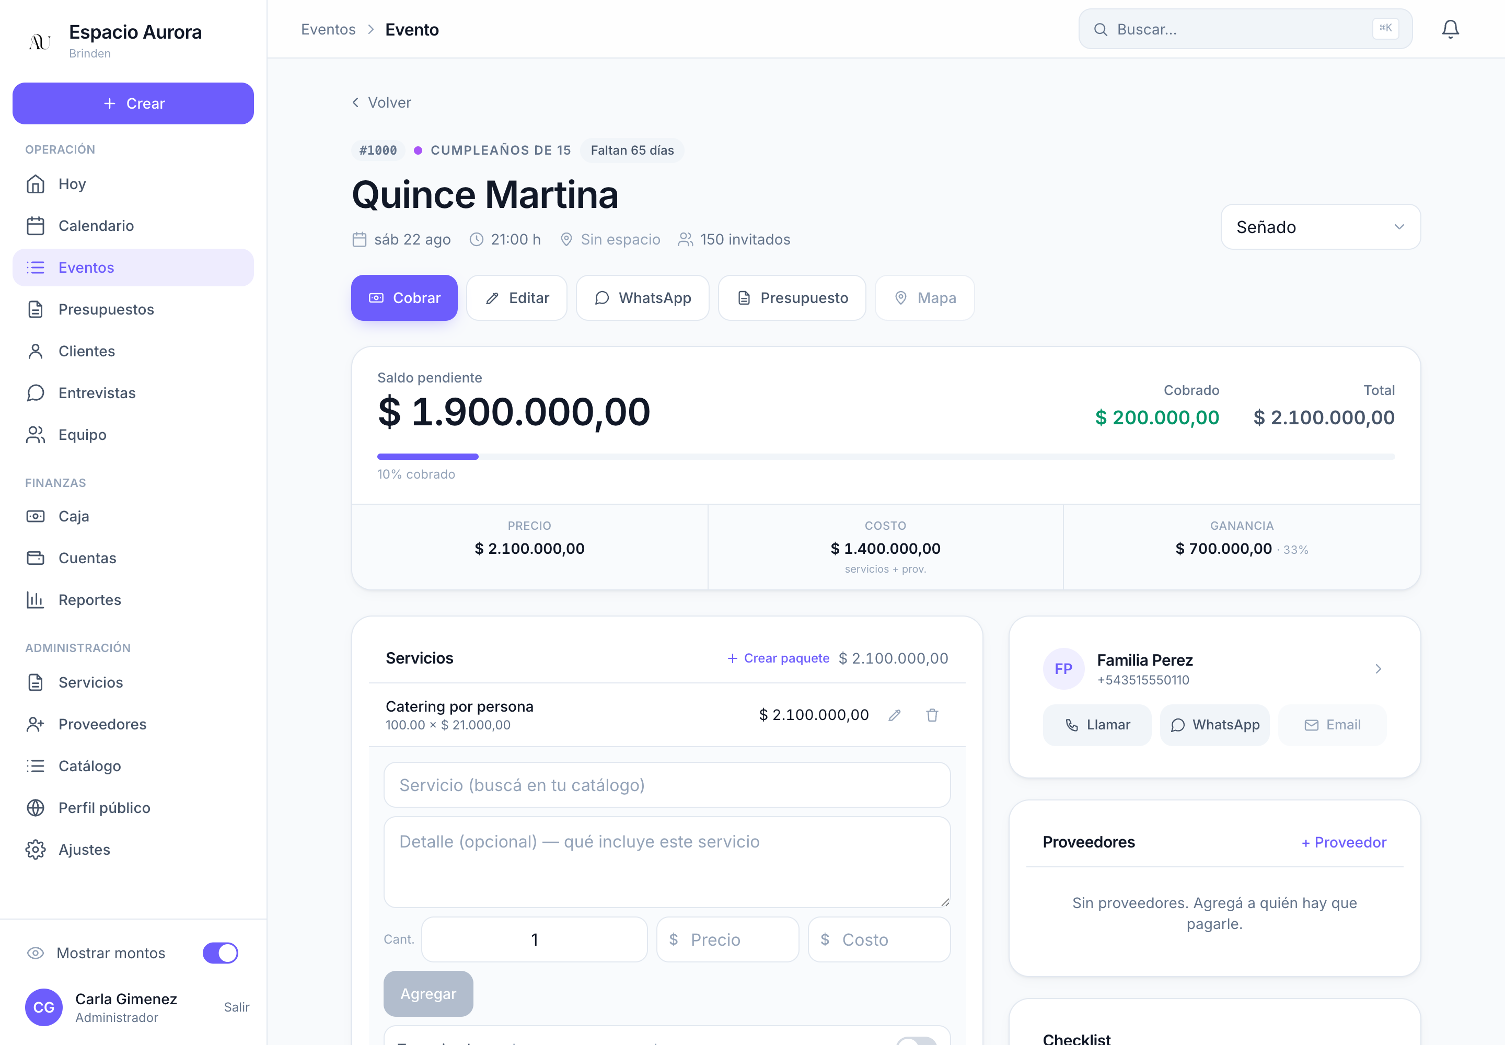The image size is (1505, 1045).
Task: Open Clientes in the sidebar
Action: 133,351
